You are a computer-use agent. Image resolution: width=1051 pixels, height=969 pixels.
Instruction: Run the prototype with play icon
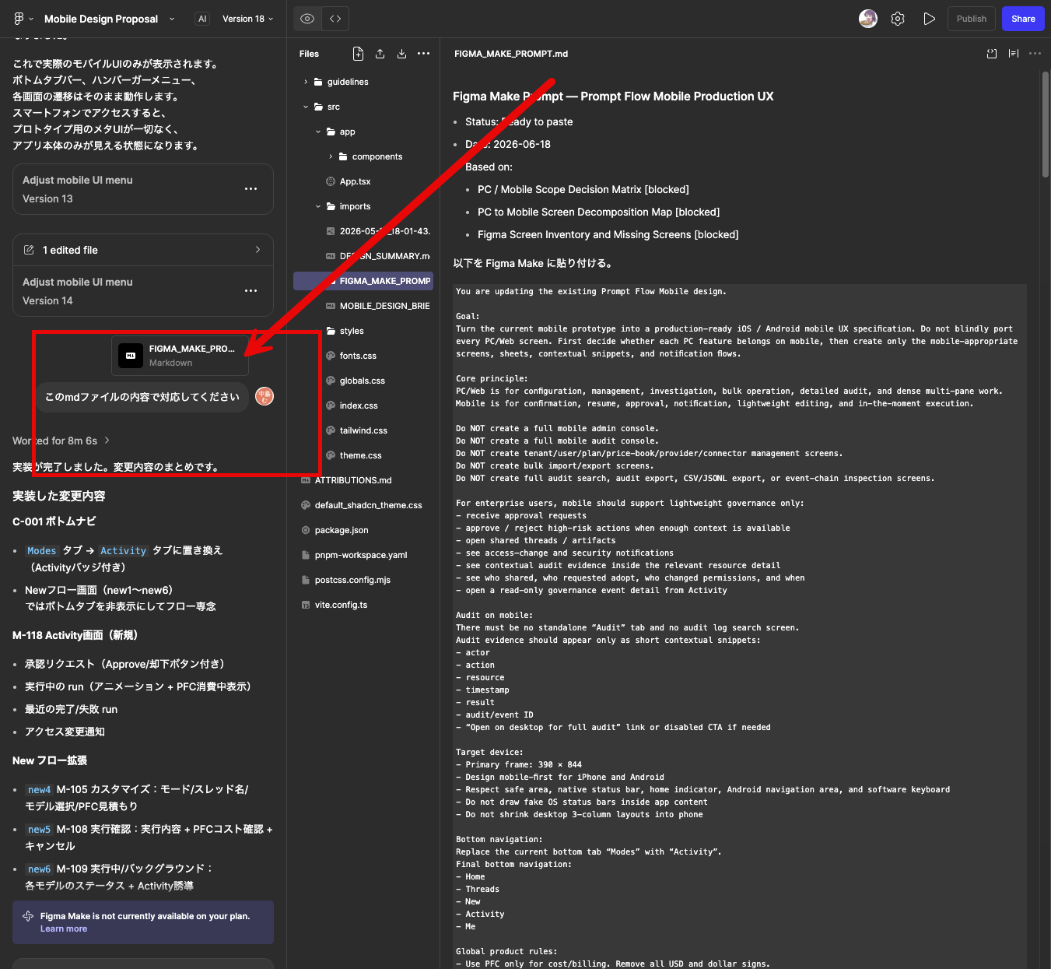tap(929, 19)
